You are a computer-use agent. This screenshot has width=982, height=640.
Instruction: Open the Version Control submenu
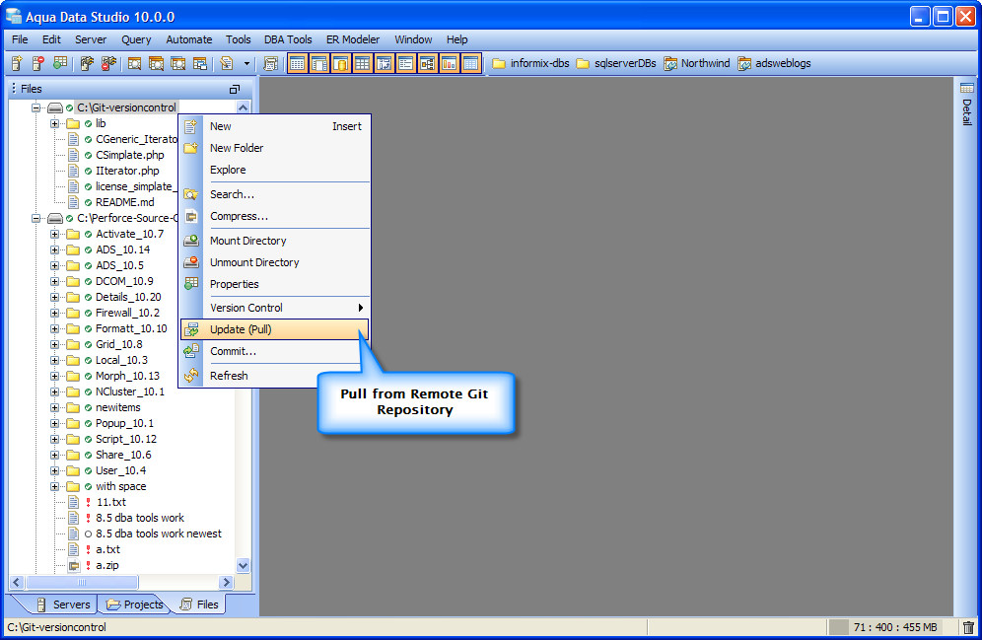[x=275, y=308]
